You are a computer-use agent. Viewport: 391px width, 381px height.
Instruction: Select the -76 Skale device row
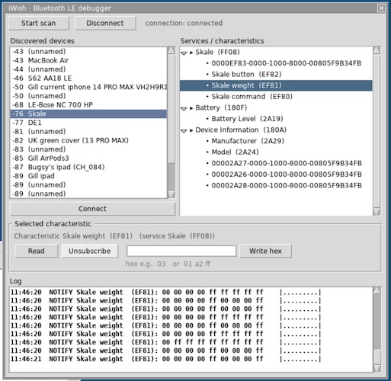(x=88, y=114)
